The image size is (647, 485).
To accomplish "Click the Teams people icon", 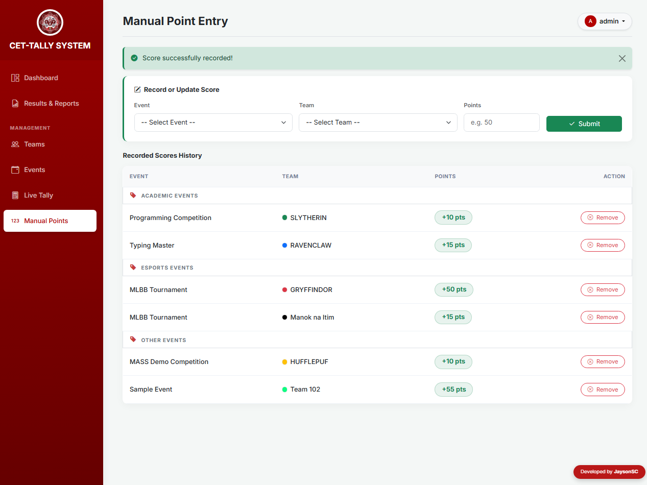I will pyautogui.click(x=16, y=144).
